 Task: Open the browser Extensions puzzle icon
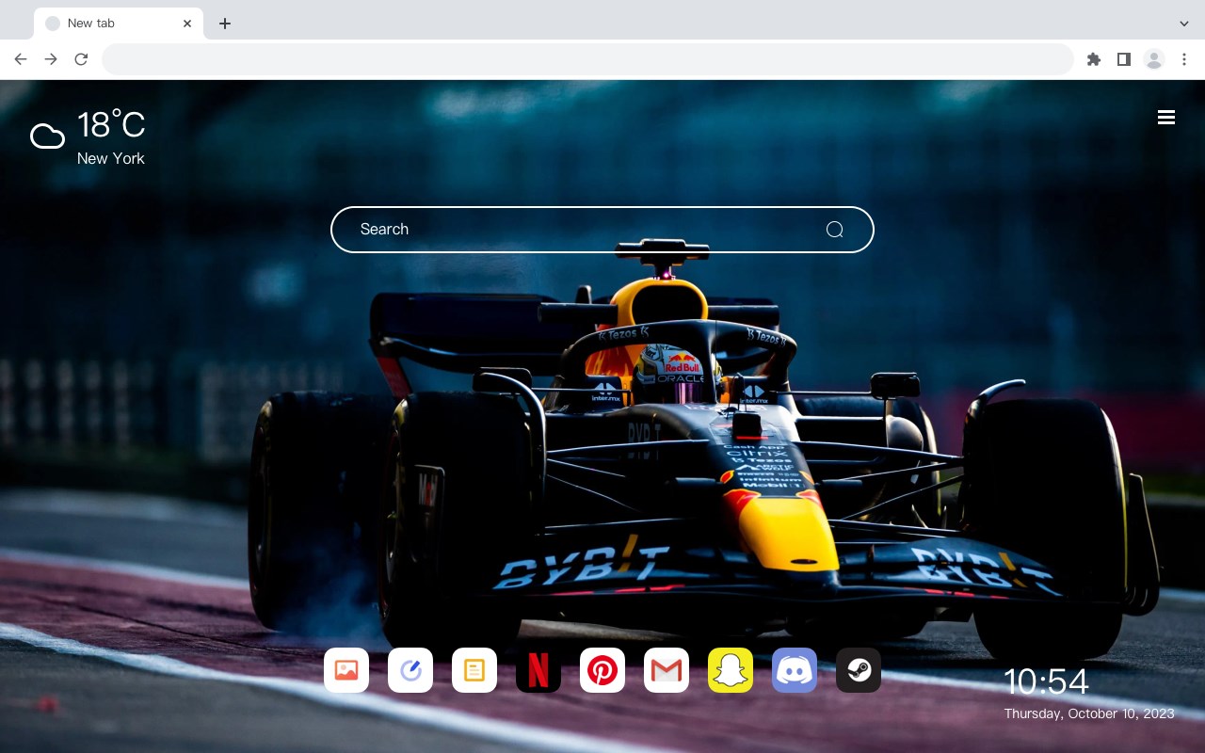tap(1093, 59)
